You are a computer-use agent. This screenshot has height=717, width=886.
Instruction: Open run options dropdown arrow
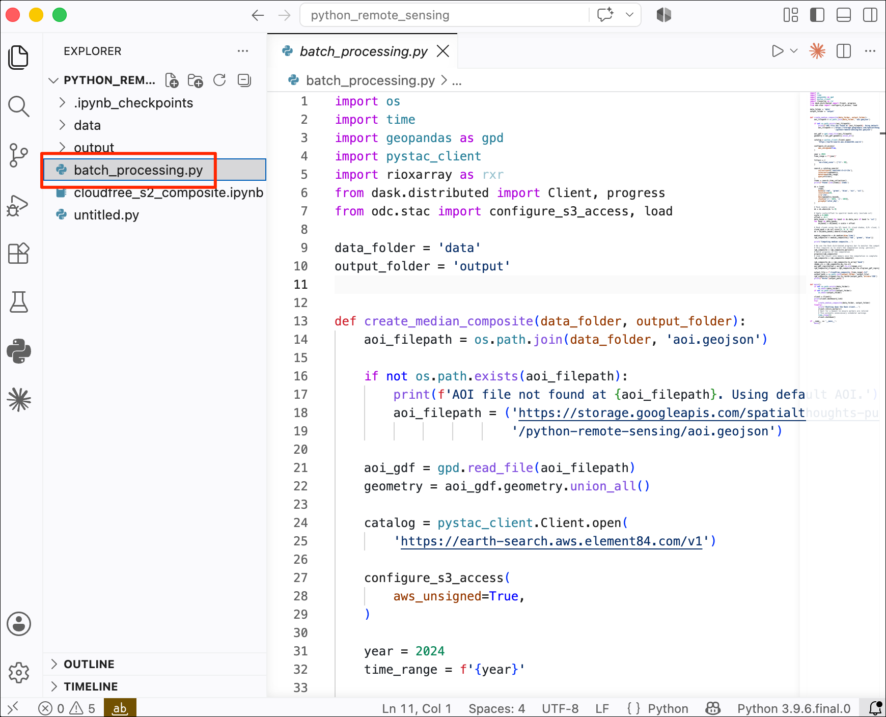point(793,51)
